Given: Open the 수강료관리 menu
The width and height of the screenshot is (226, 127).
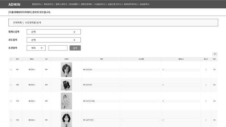Looking at the screenshot, I should click(100, 4).
